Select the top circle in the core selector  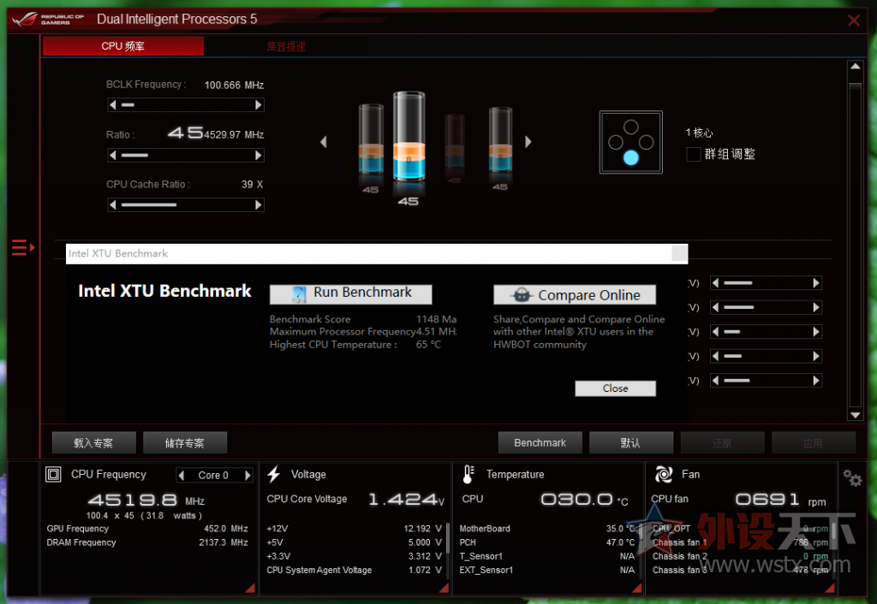tap(631, 127)
